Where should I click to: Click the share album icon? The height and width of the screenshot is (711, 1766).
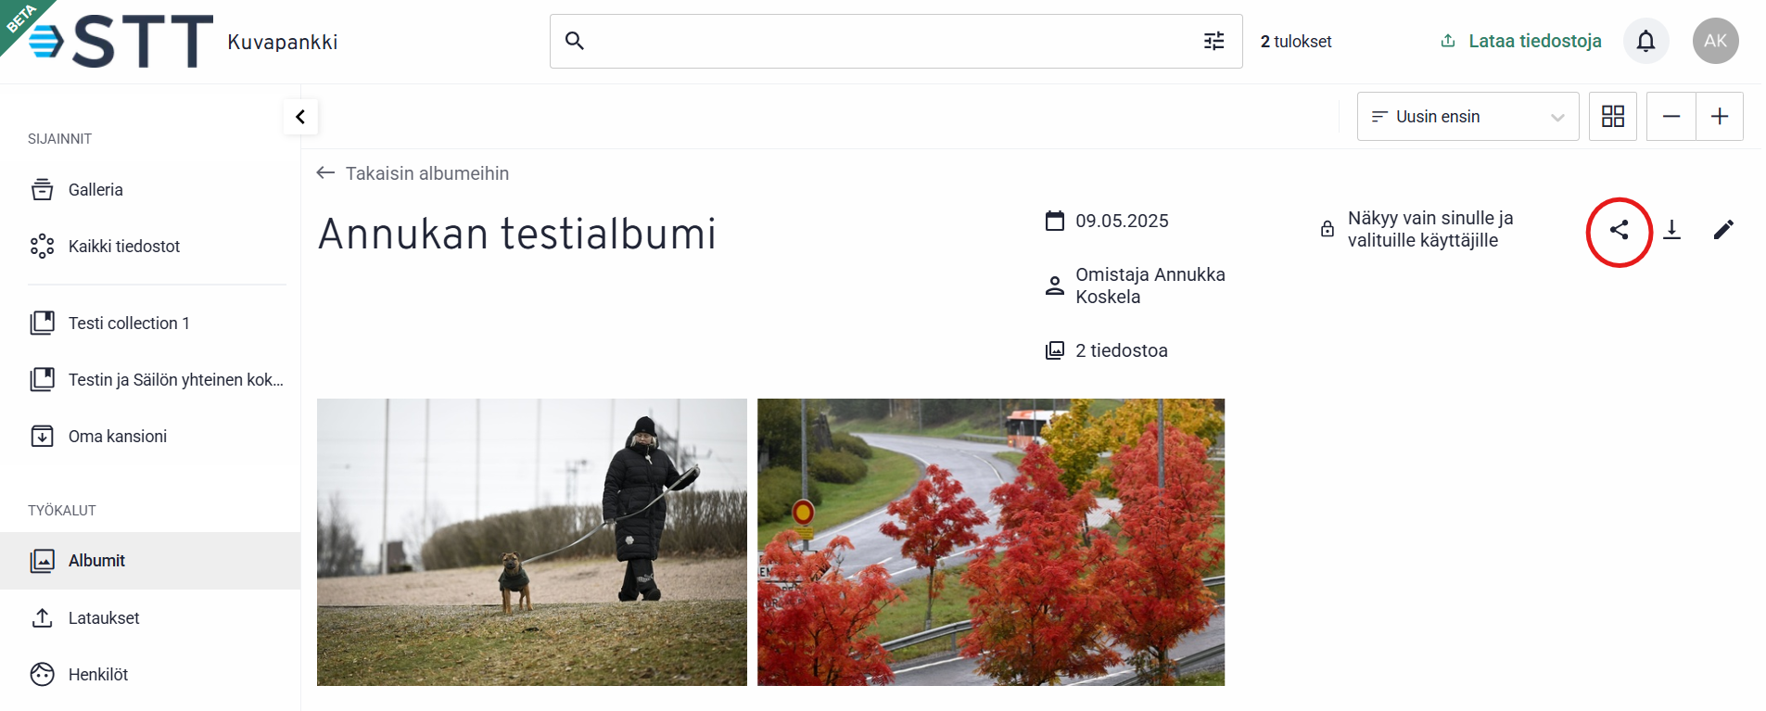click(1619, 230)
